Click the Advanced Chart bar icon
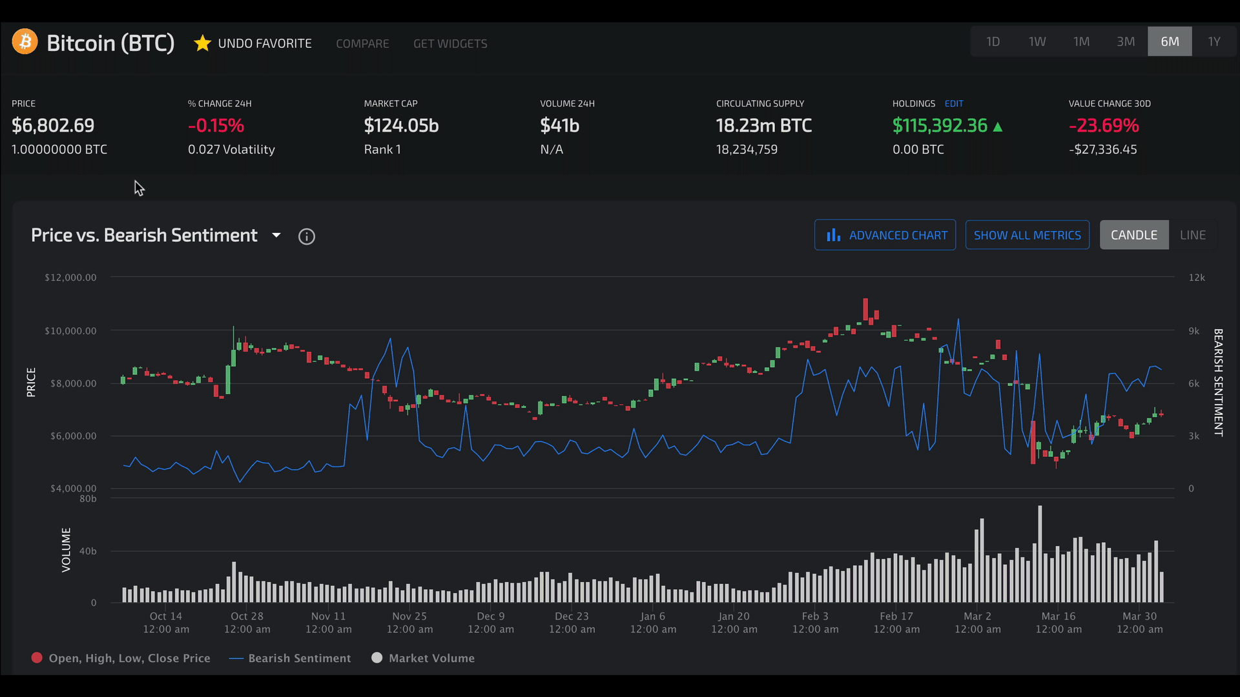 [834, 235]
